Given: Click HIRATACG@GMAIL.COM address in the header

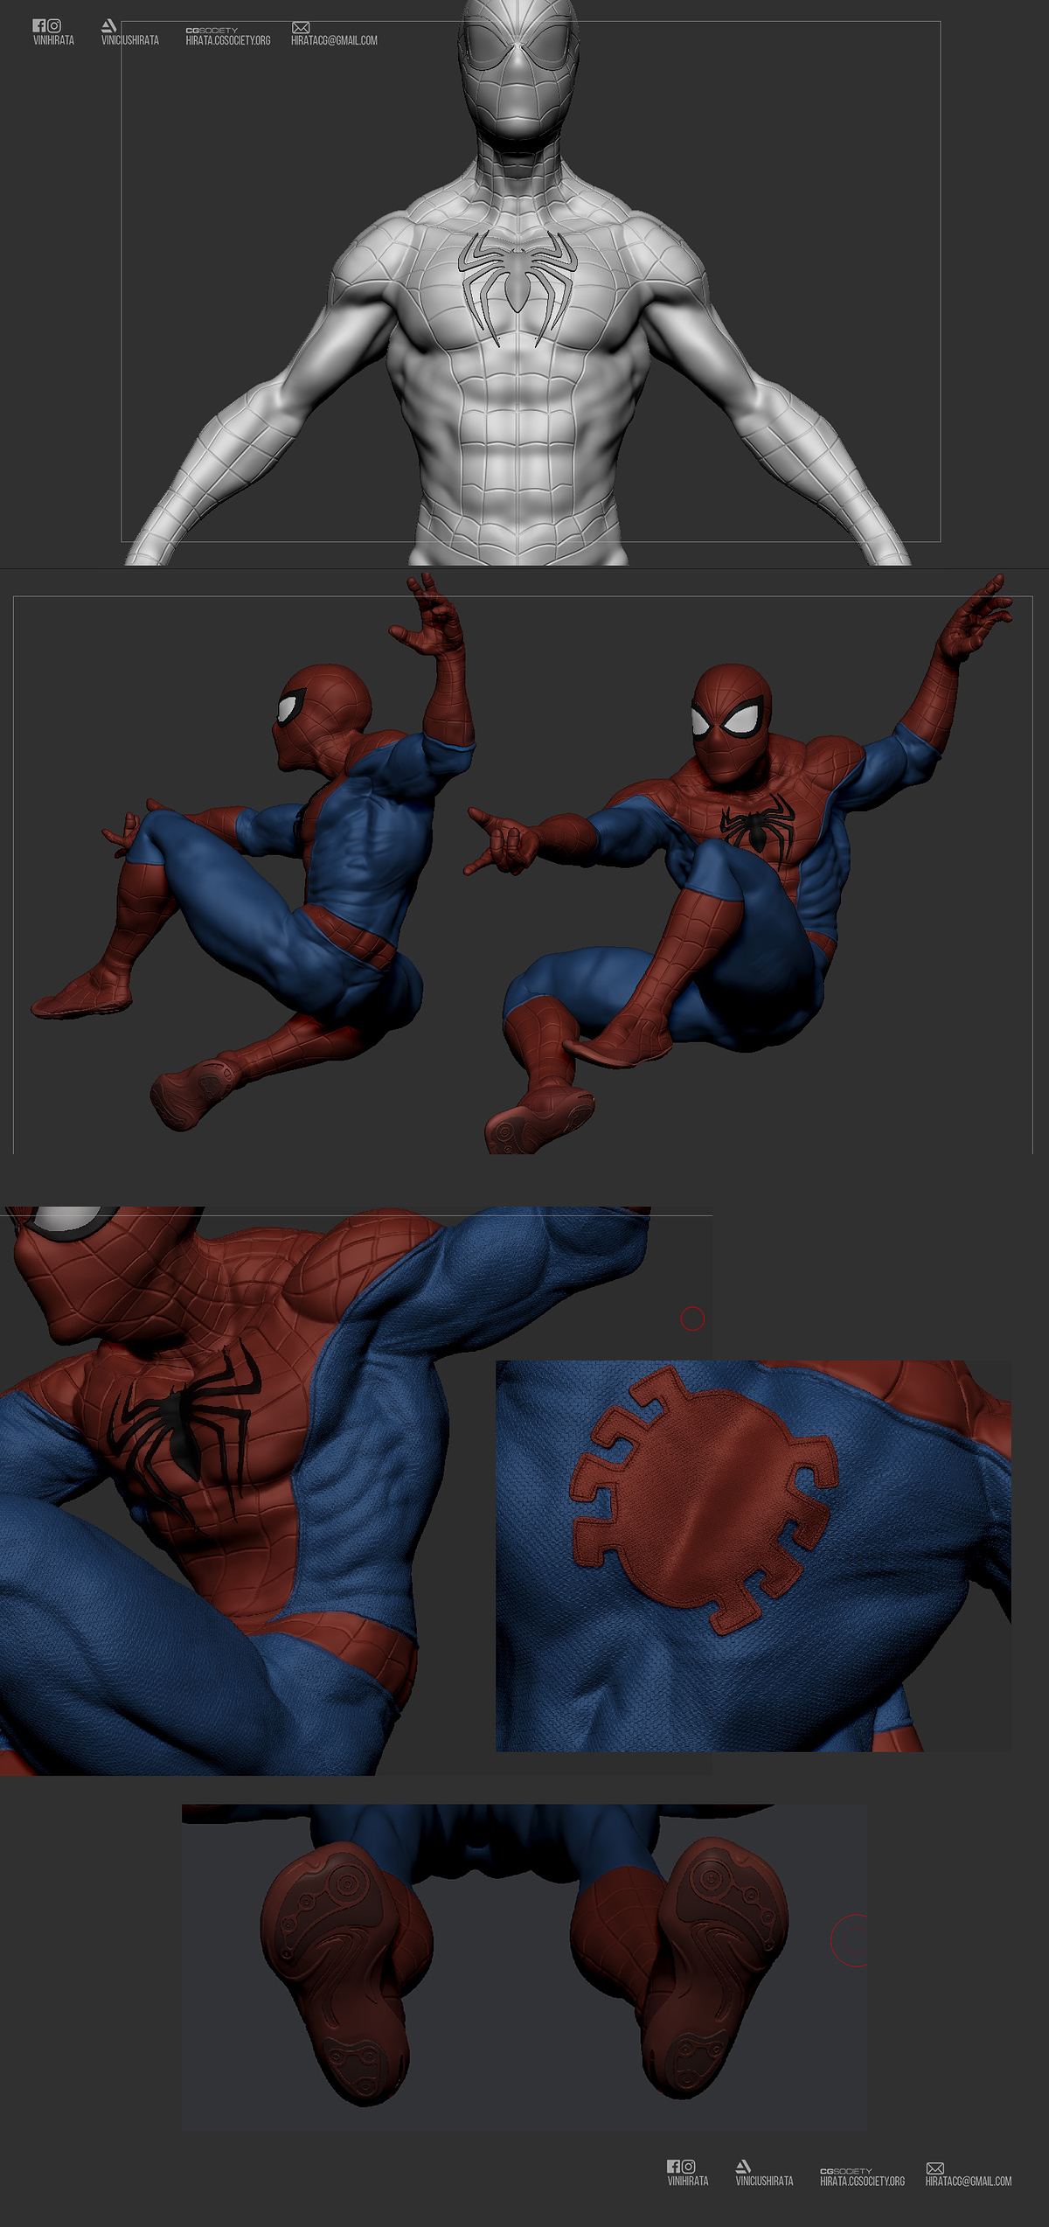Looking at the screenshot, I should click(334, 40).
